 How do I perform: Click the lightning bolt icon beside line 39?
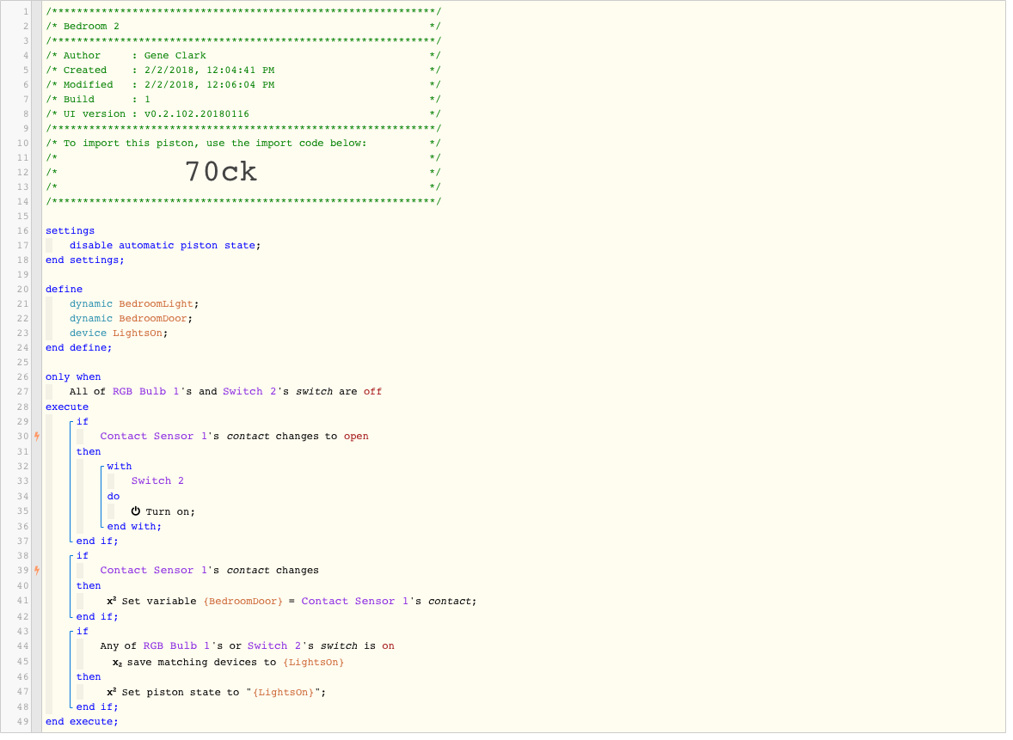tap(37, 570)
